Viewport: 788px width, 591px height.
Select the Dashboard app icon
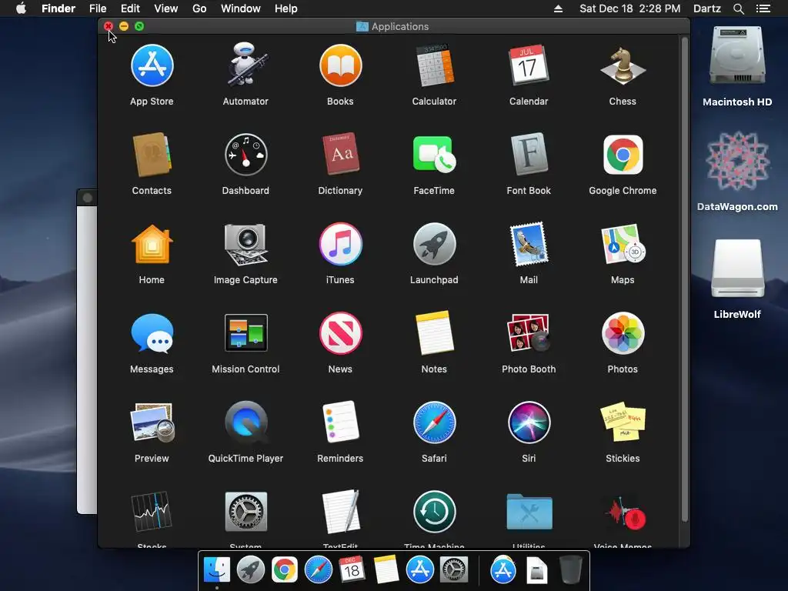tap(245, 155)
